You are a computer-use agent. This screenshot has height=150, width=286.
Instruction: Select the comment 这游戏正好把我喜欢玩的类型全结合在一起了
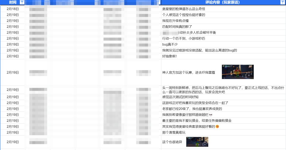[195, 103]
